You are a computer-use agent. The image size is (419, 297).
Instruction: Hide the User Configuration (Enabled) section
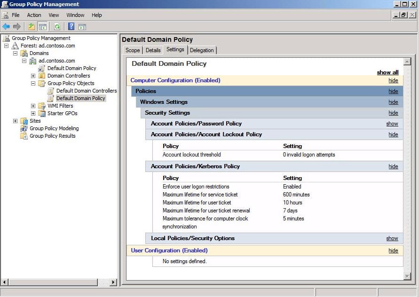pos(393,250)
